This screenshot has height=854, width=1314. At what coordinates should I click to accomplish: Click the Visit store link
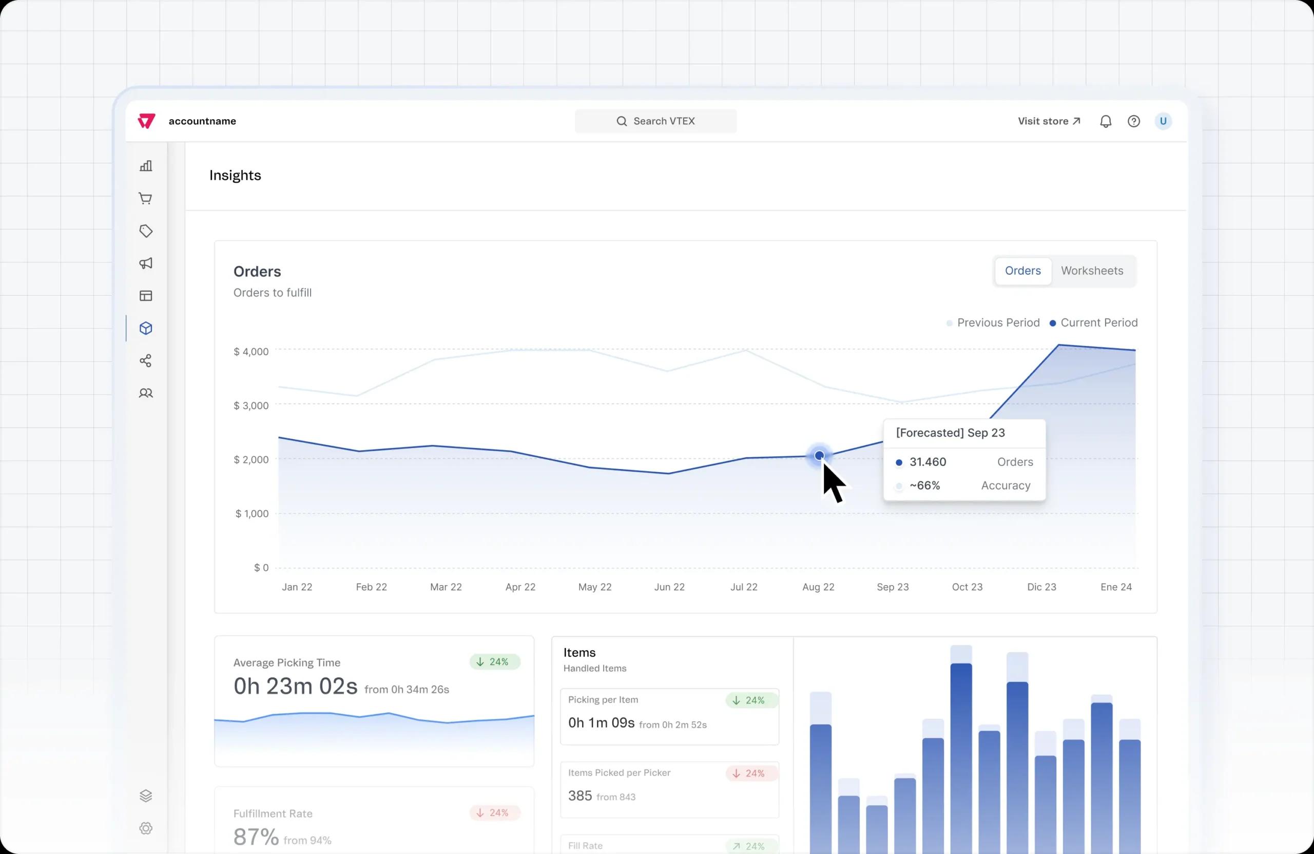pos(1049,122)
